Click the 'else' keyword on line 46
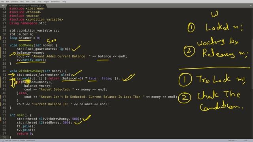Viewport: 253px width, 142px height. click(x=22, y=93)
